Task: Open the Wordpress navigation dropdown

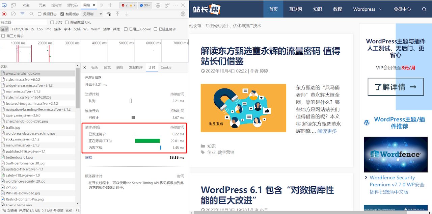Action: tap(368, 9)
